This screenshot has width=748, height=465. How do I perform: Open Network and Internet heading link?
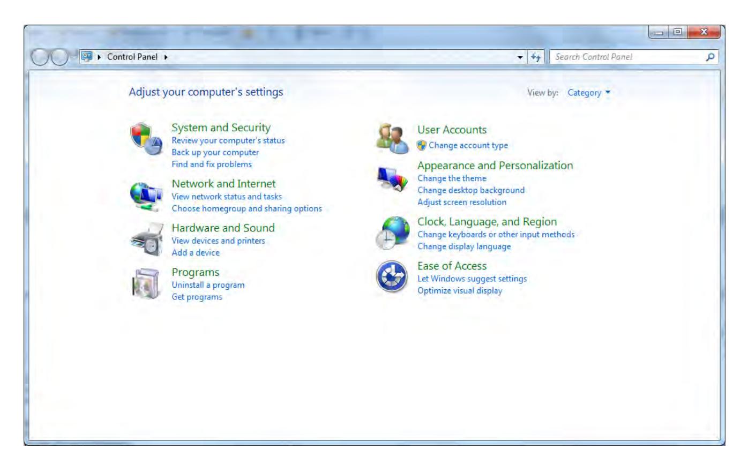coord(223,184)
